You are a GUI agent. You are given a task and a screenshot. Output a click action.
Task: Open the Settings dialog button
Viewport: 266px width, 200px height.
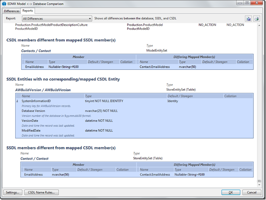coord(13,192)
